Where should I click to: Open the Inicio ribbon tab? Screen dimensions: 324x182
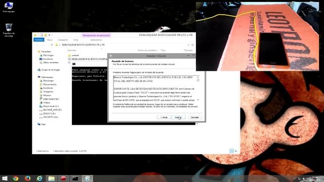(50, 40)
